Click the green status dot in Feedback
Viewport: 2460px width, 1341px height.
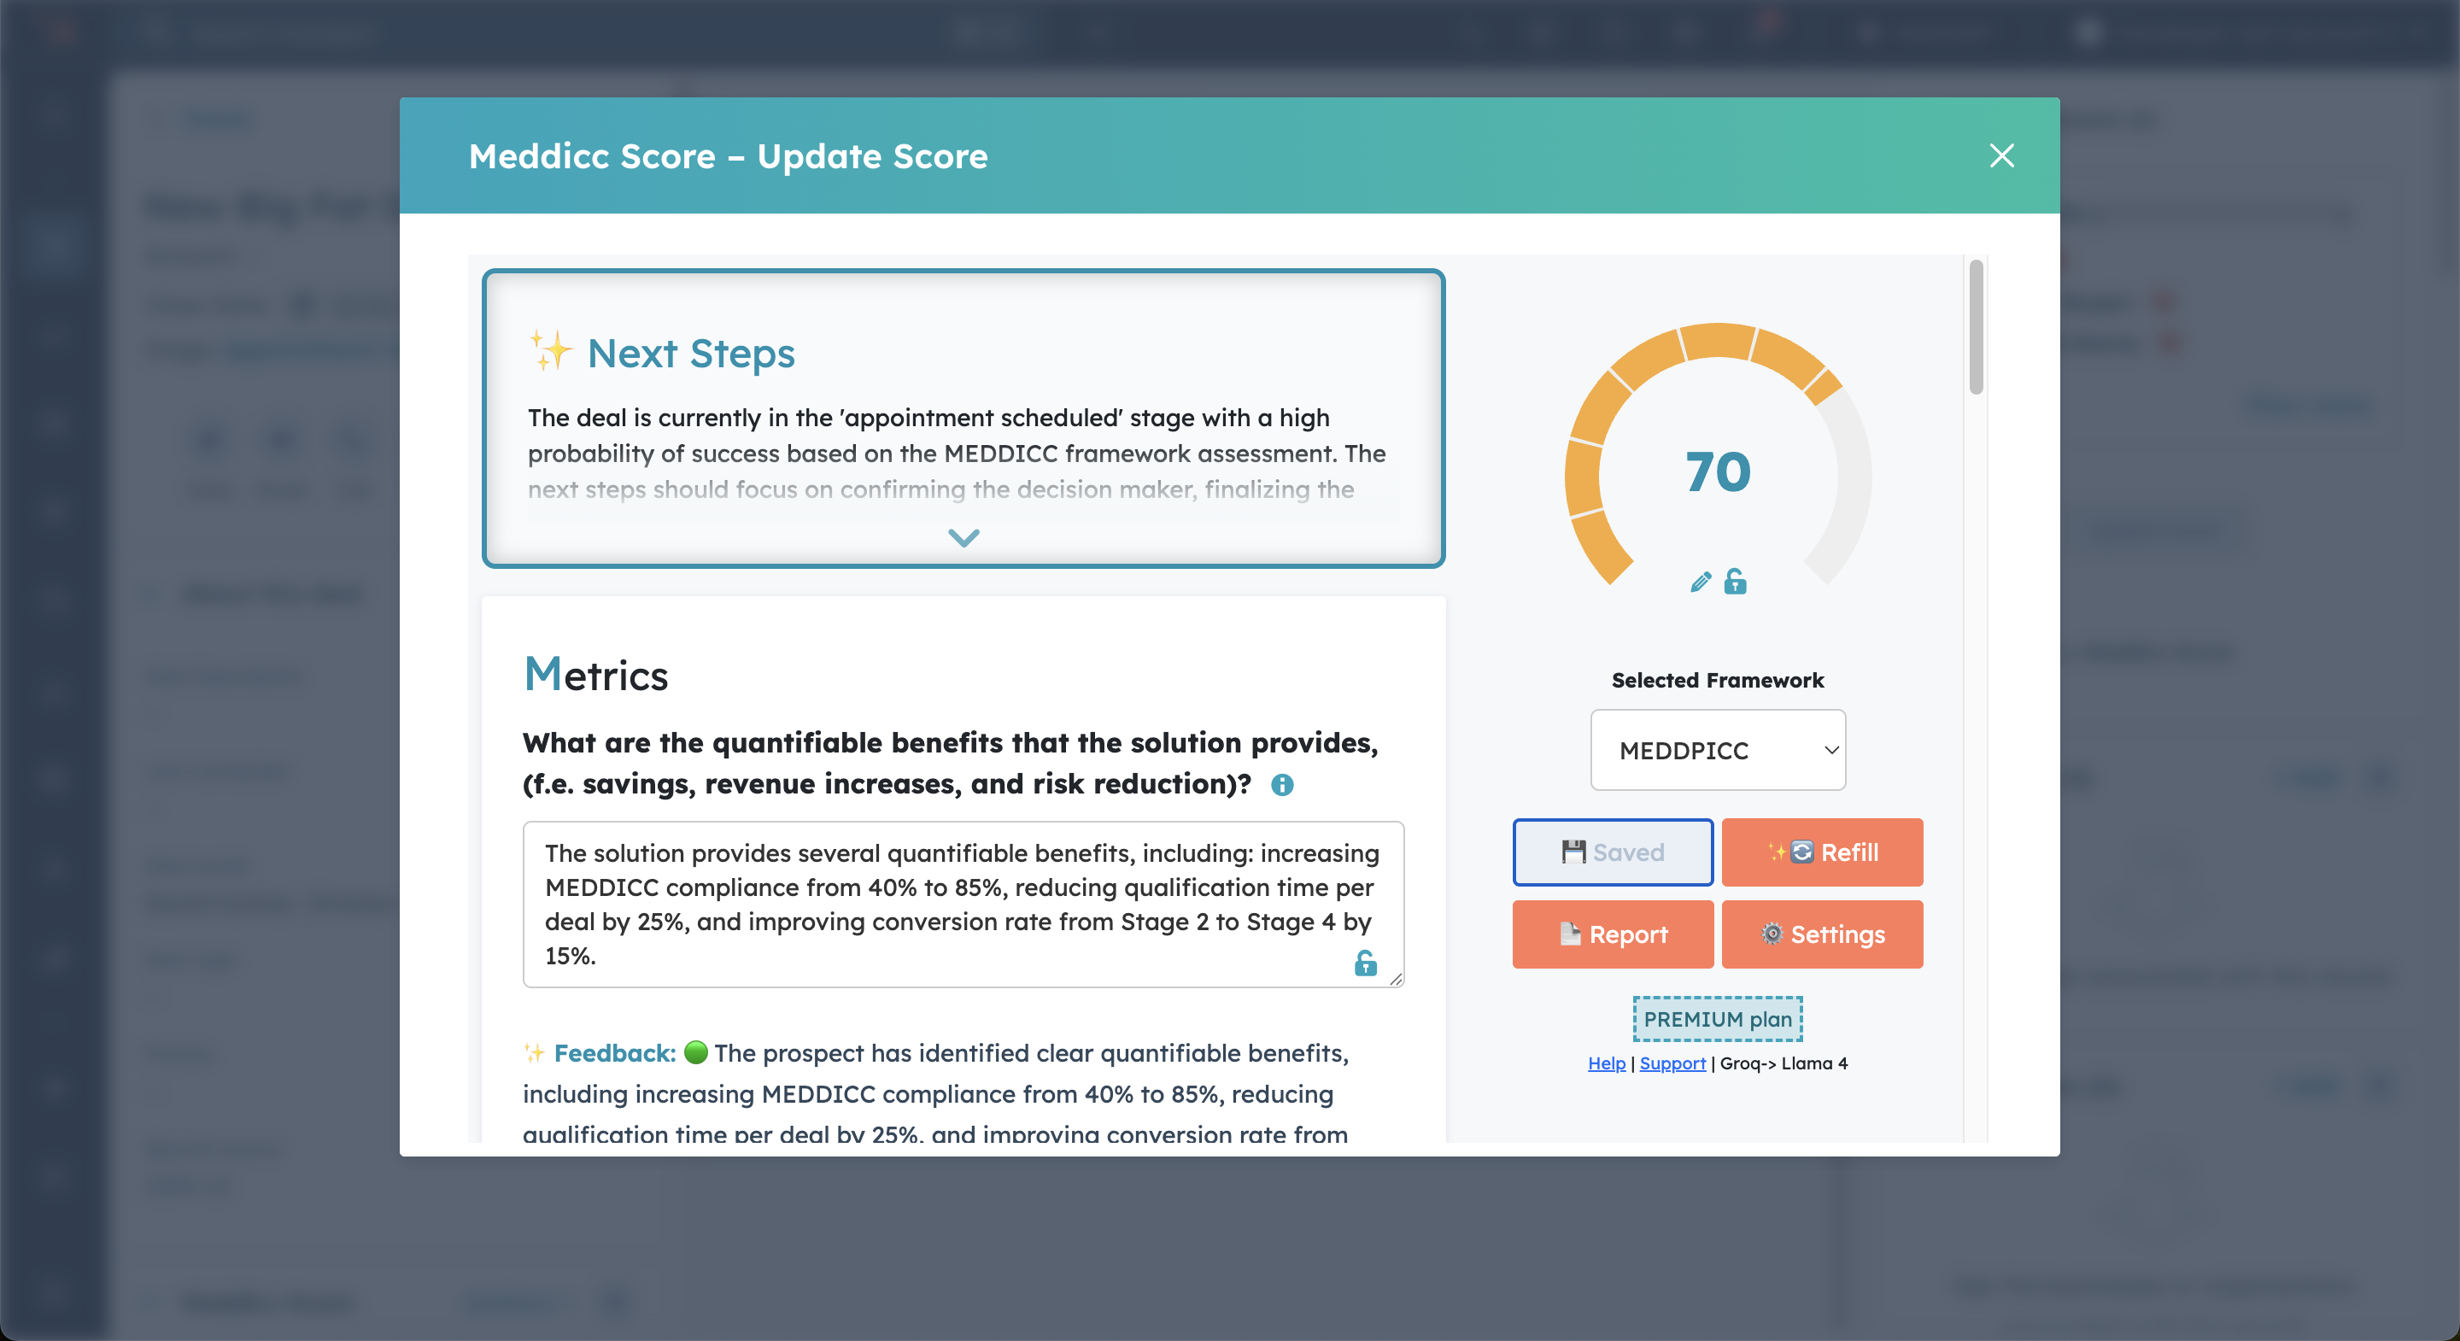tap(696, 1051)
